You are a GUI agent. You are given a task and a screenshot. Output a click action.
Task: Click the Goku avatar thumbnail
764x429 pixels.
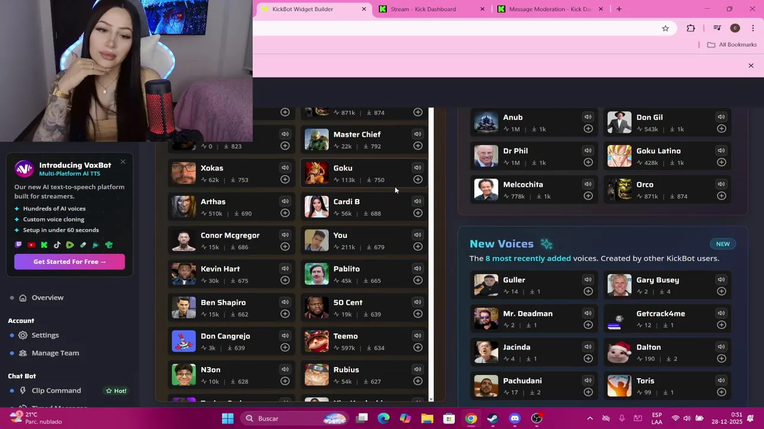(316, 173)
